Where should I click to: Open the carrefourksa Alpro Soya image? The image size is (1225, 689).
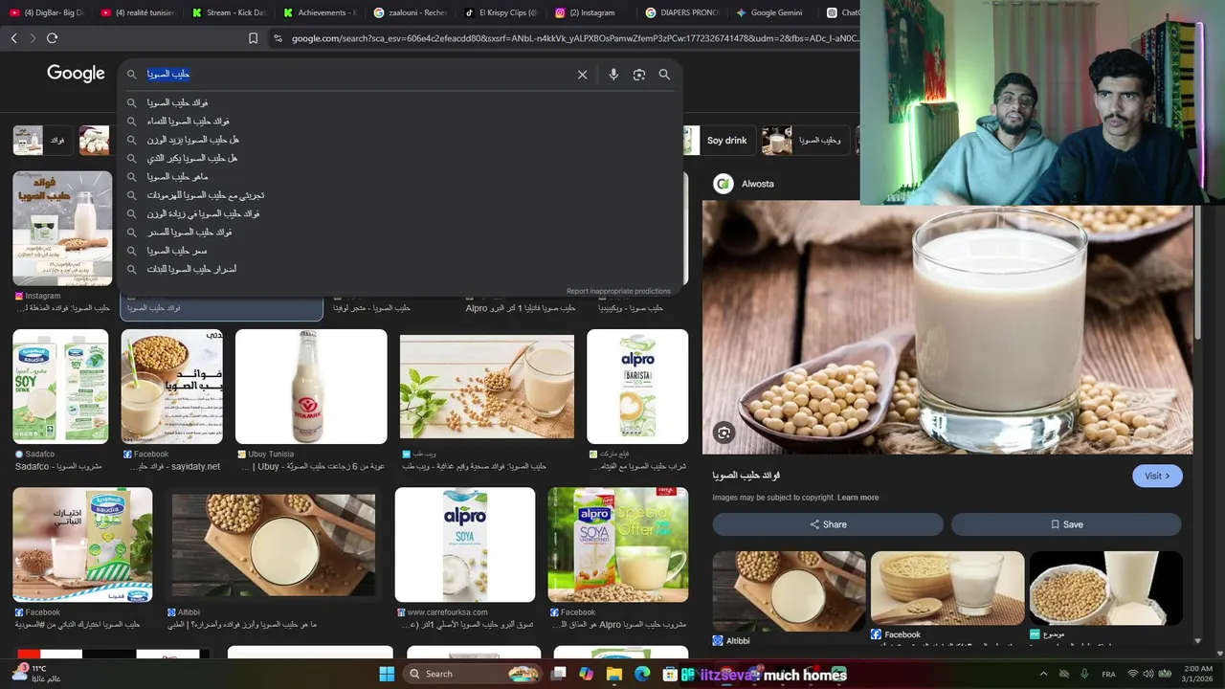pyautogui.click(x=465, y=545)
